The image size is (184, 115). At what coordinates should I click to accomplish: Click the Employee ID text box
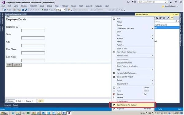coord(33,30)
